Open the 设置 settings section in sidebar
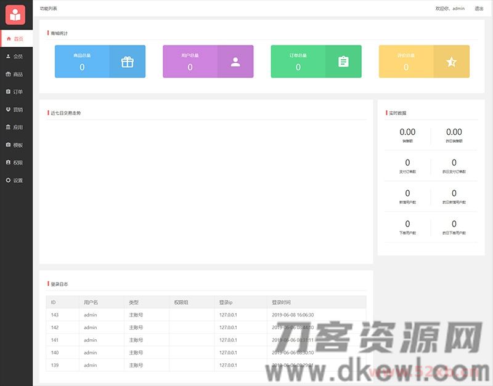The image size is (493, 386). (16, 180)
